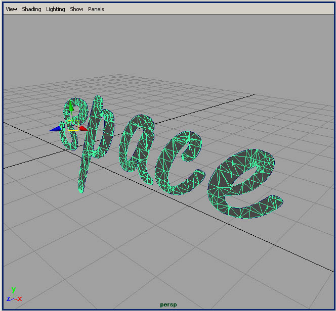This screenshot has width=336, height=311.
Task: Click the XYZ axis orientation indicator
Action: click(x=14, y=295)
